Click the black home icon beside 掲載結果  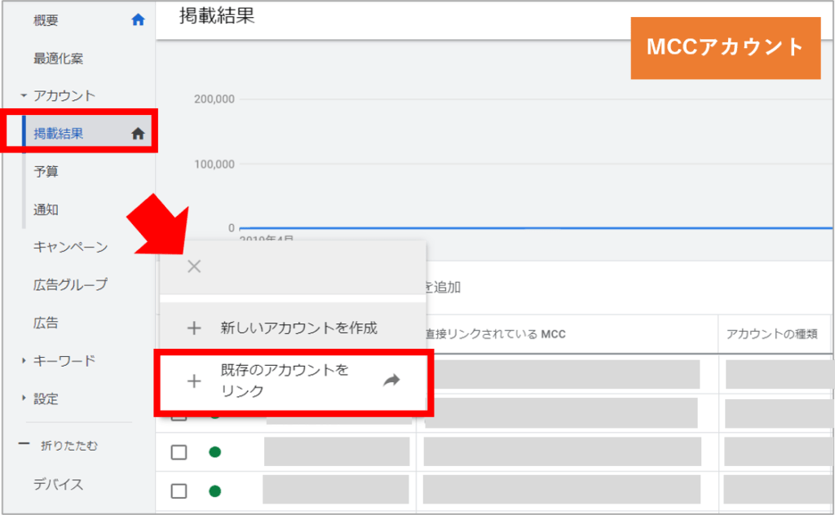point(138,134)
